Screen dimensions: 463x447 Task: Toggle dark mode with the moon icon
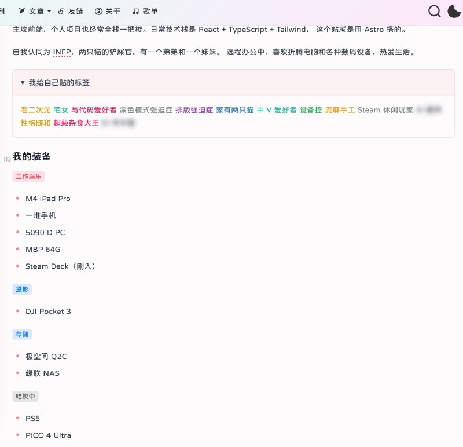pyautogui.click(x=454, y=12)
